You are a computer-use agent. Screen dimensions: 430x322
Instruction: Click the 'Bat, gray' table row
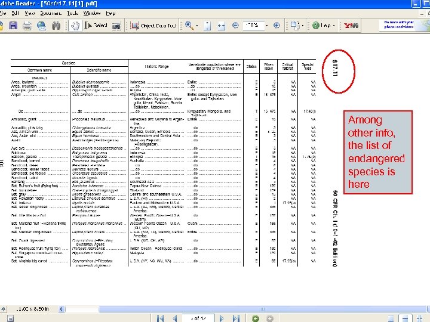[163, 194]
